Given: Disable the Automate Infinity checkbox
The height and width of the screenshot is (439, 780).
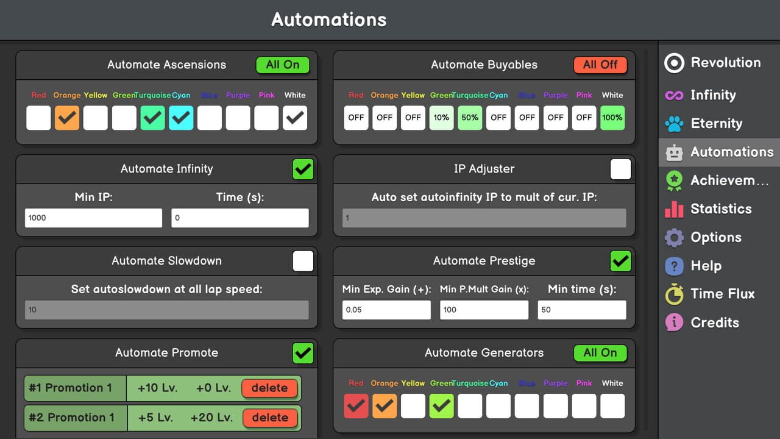Looking at the screenshot, I should (x=303, y=169).
